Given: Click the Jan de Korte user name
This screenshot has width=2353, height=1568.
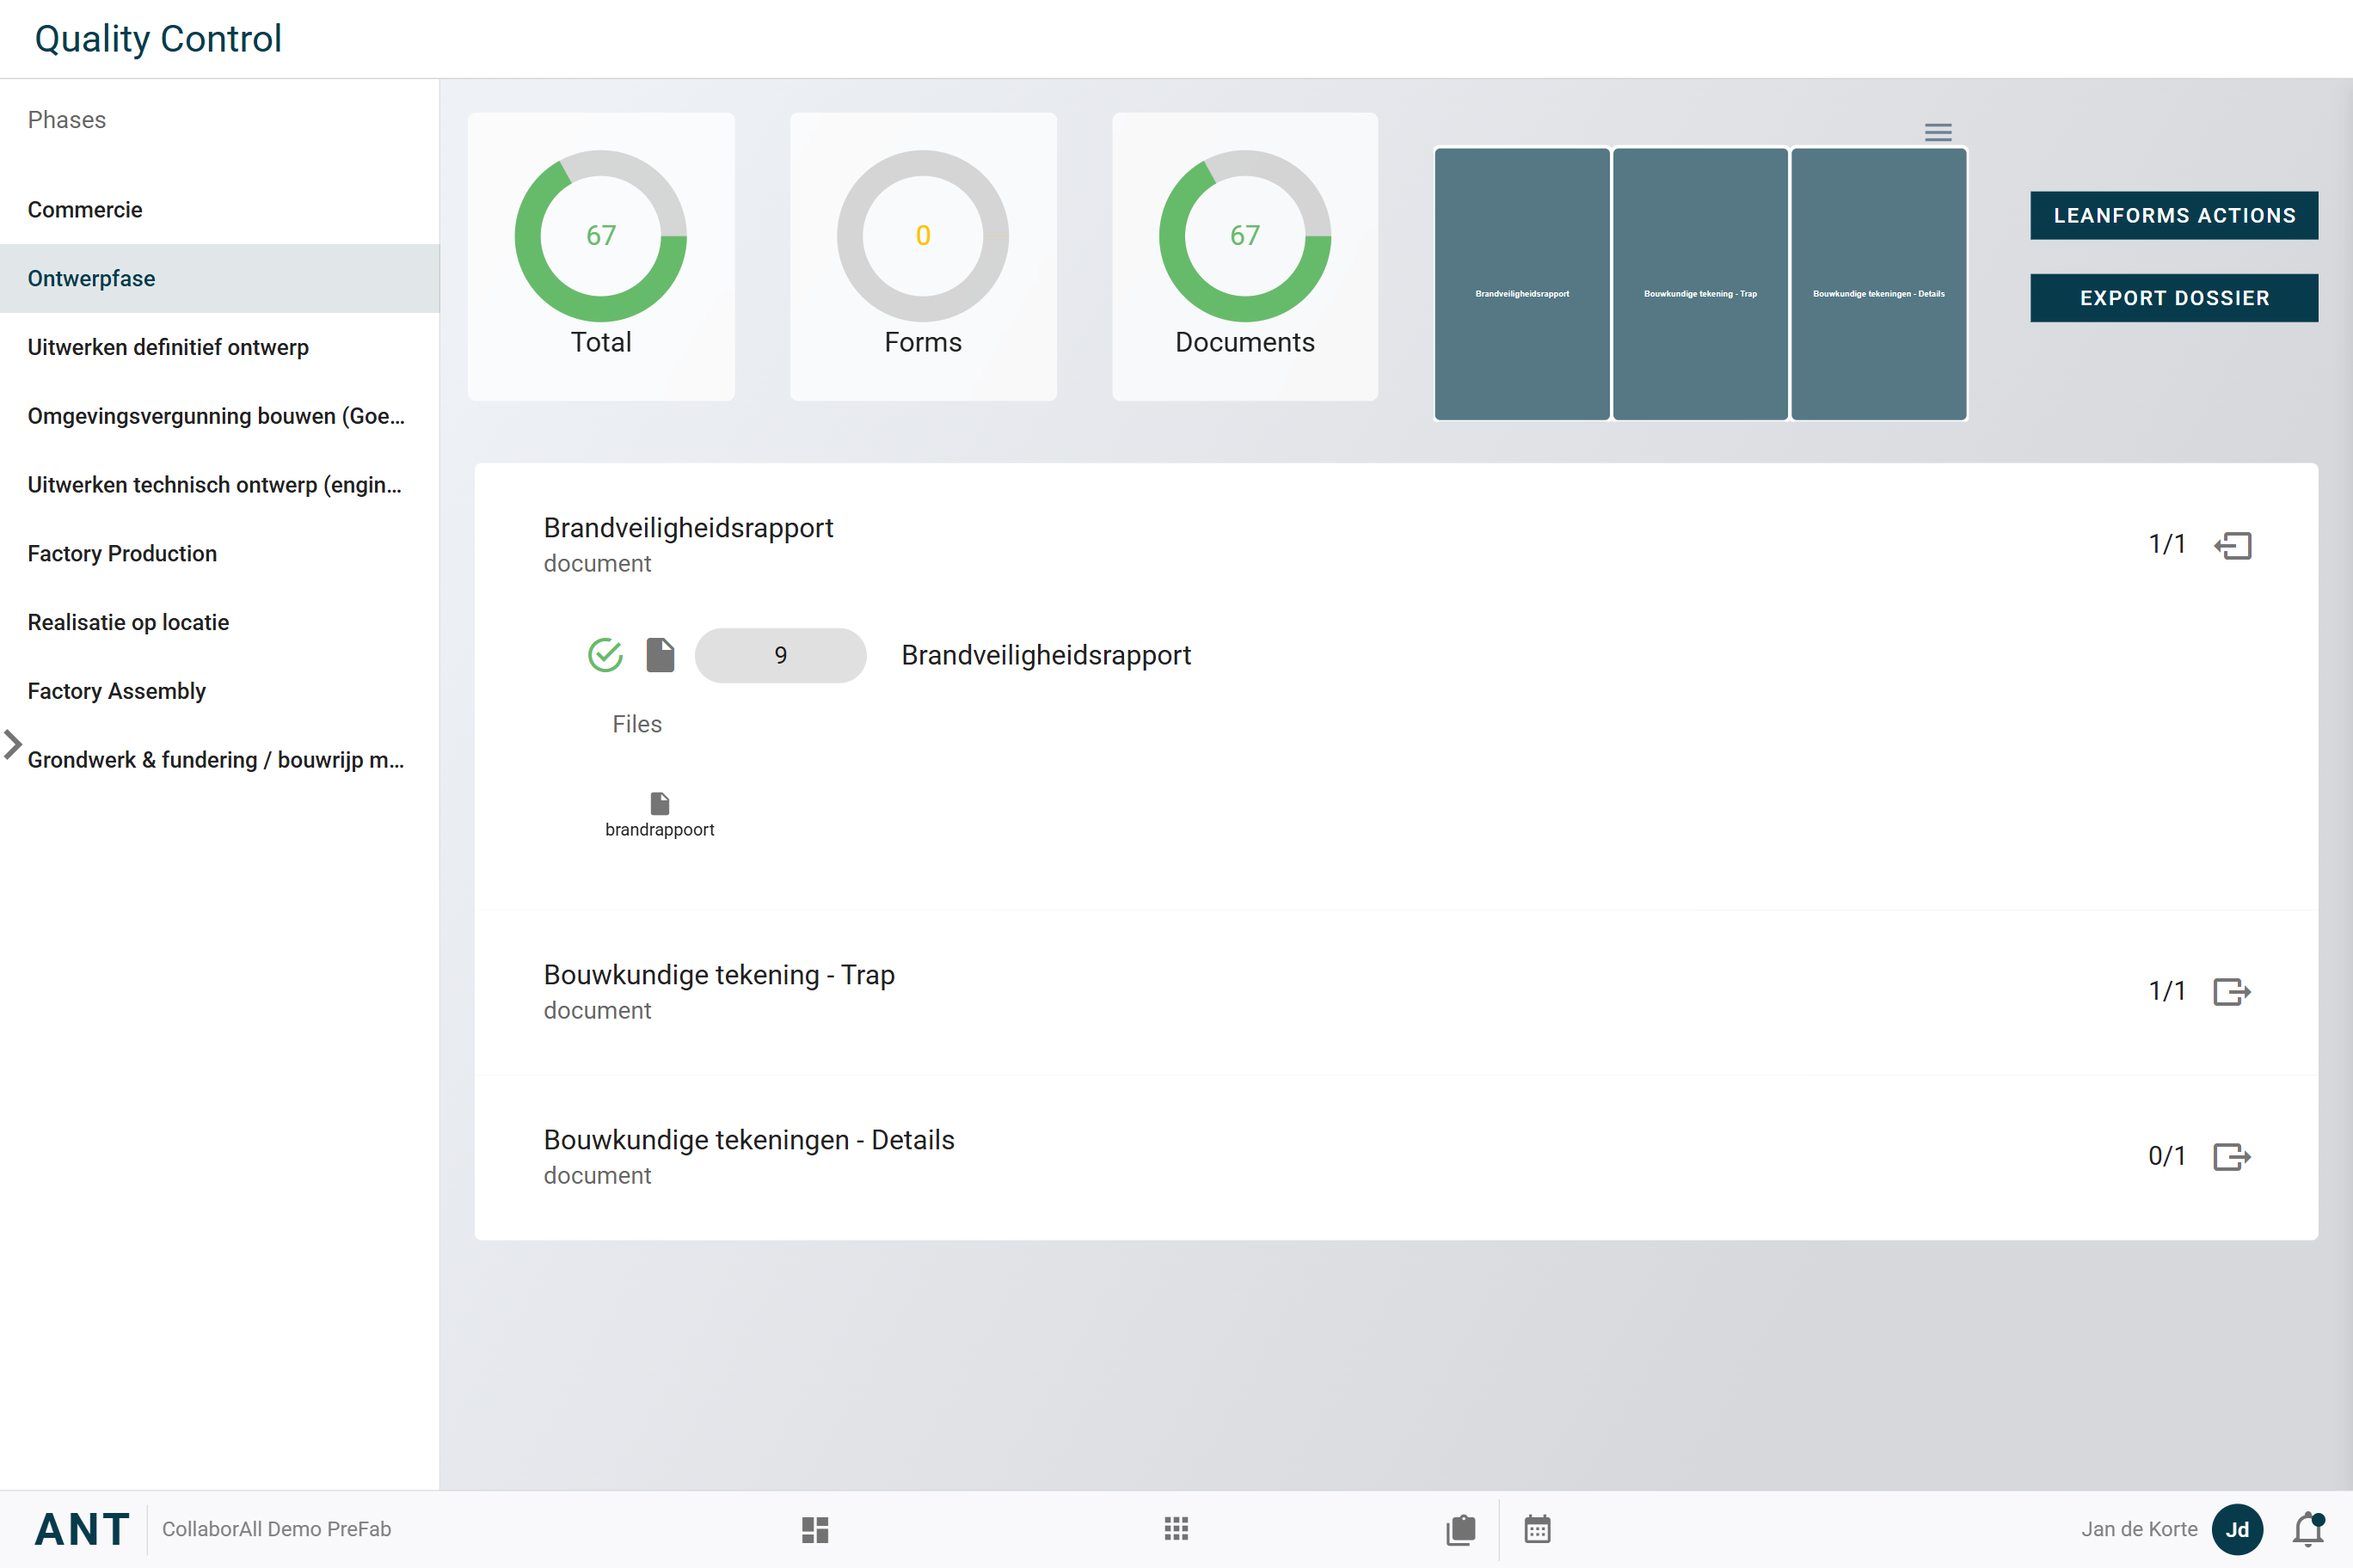Looking at the screenshot, I should tap(2139, 1529).
